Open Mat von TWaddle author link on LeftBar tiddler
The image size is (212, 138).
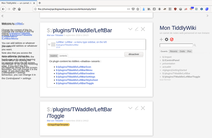coord(55,35)
